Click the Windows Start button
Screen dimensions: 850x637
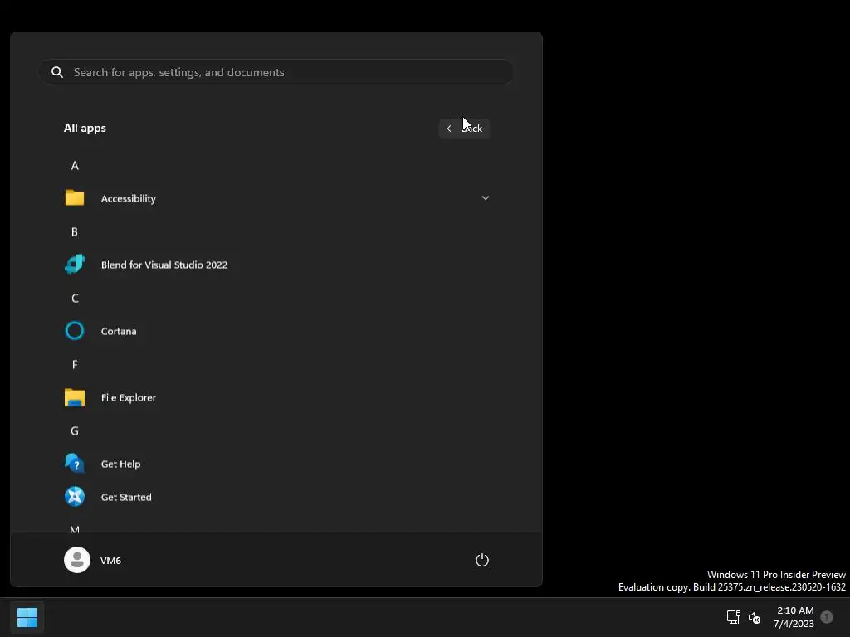tap(27, 617)
